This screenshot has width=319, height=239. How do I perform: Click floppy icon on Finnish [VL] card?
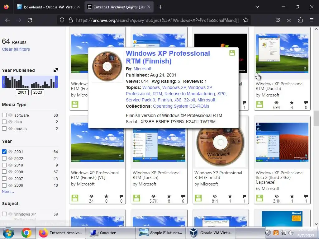pos(75,198)
